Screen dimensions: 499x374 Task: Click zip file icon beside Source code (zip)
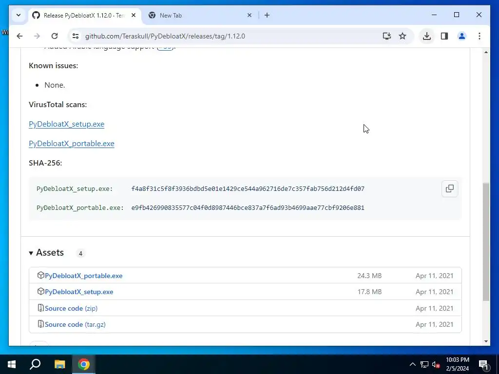40,308
